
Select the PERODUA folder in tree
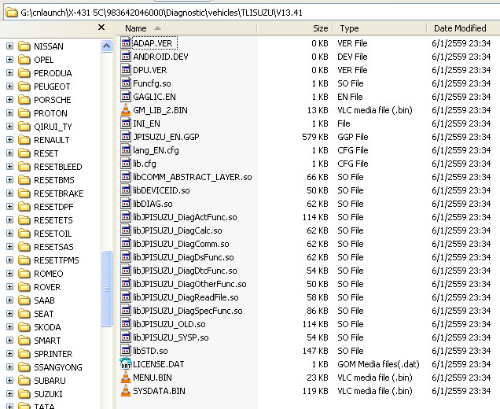click(x=53, y=73)
